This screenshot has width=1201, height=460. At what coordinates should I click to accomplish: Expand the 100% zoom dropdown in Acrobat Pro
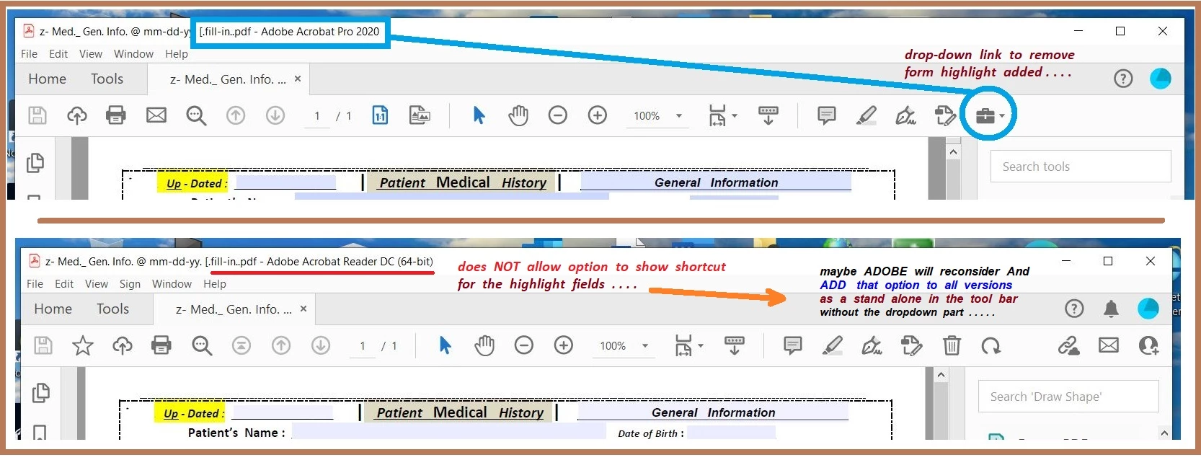pos(678,115)
